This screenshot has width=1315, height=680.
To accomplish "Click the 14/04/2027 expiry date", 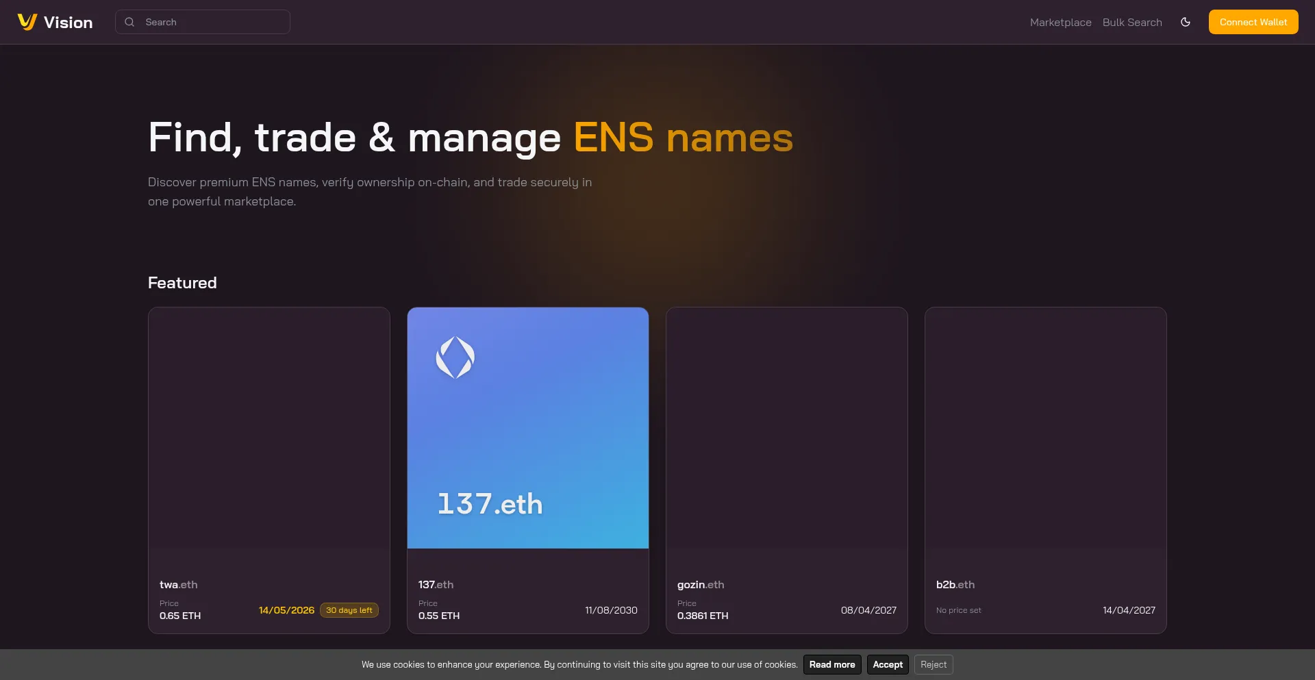I will [x=1129, y=610].
